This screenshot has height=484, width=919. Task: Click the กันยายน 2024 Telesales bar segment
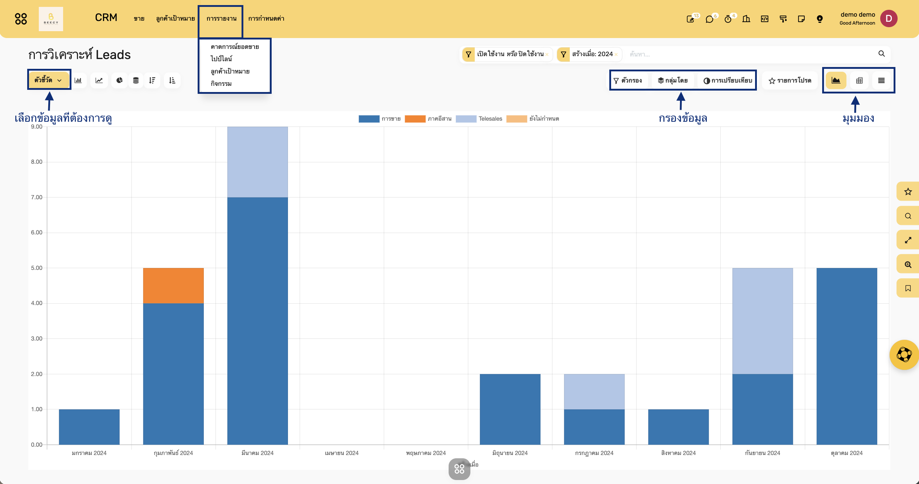point(762,321)
